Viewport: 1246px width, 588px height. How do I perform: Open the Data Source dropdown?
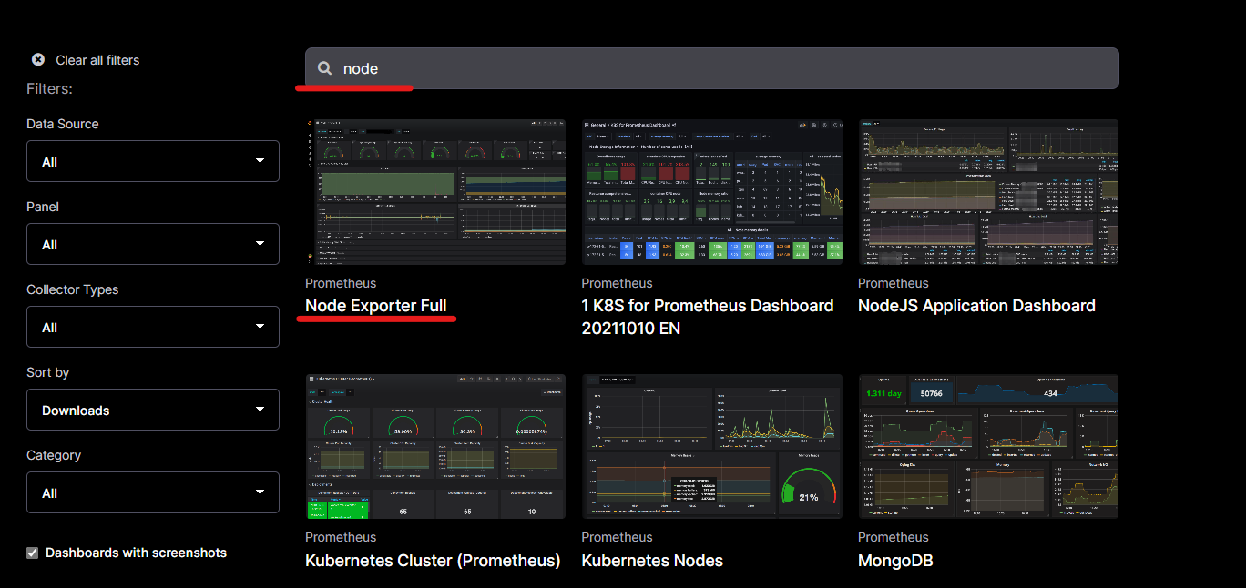(153, 161)
